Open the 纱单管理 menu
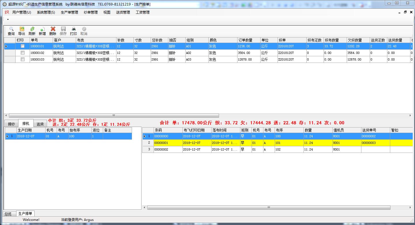Viewport: 415px width, 225px height. [91, 12]
